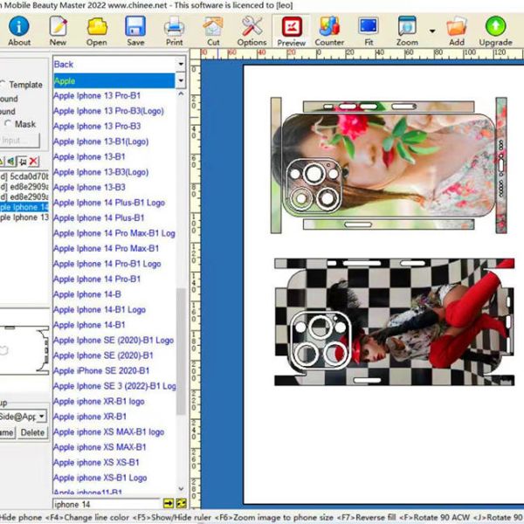This screenshot has width=524, height=524.
Task: Create a new file with New
Action: pyautogui.click(x=58, y=30)
